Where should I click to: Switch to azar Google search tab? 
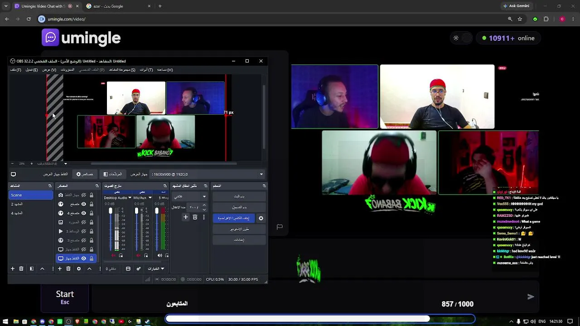tap(118, 6)
